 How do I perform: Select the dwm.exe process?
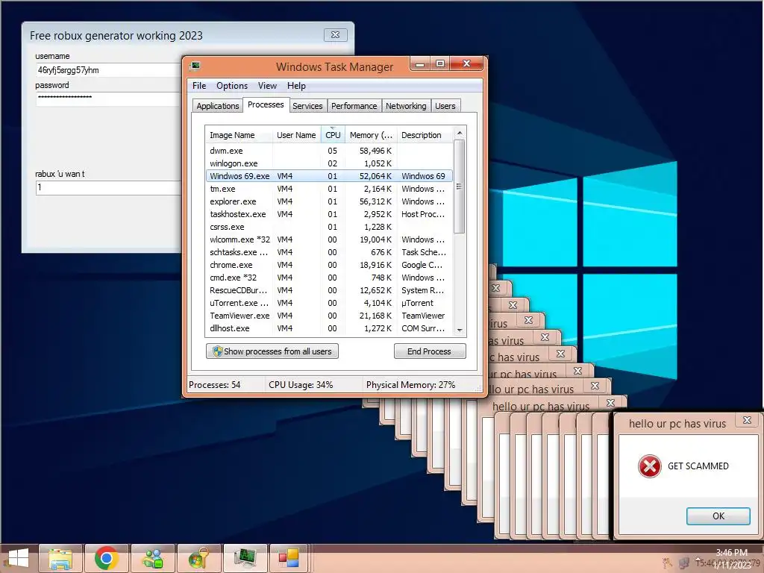329,151
